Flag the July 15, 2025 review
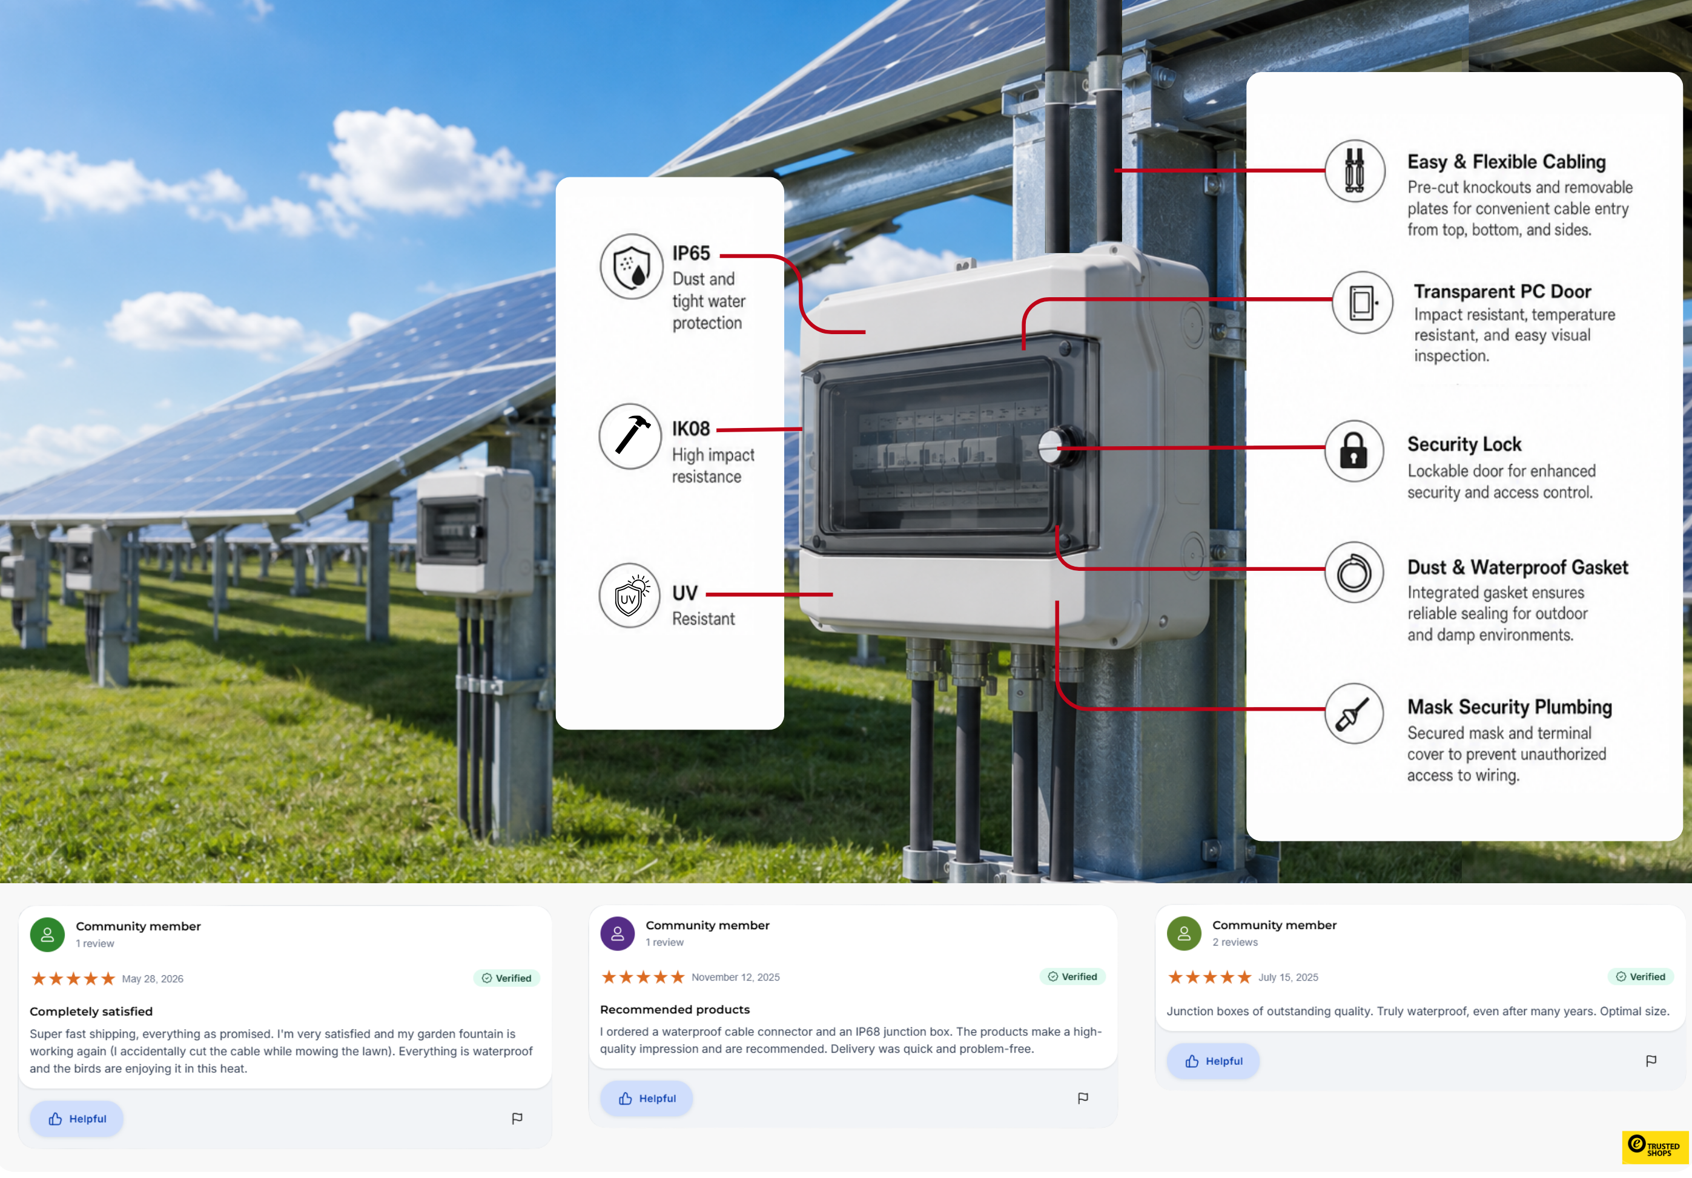Image resolution: width=1692 pixels, height=1178 pixels. click(1651, 1060)
